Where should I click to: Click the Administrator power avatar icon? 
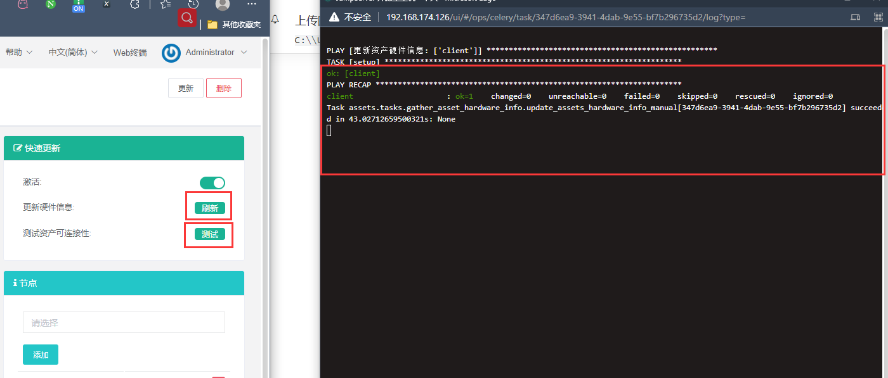click(x=171, y=53)
